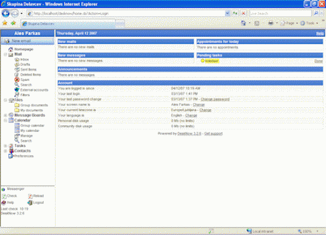Expand the Contacts tree node
The height and width of the screenshot is (235, 326).
tap(5, 151)
